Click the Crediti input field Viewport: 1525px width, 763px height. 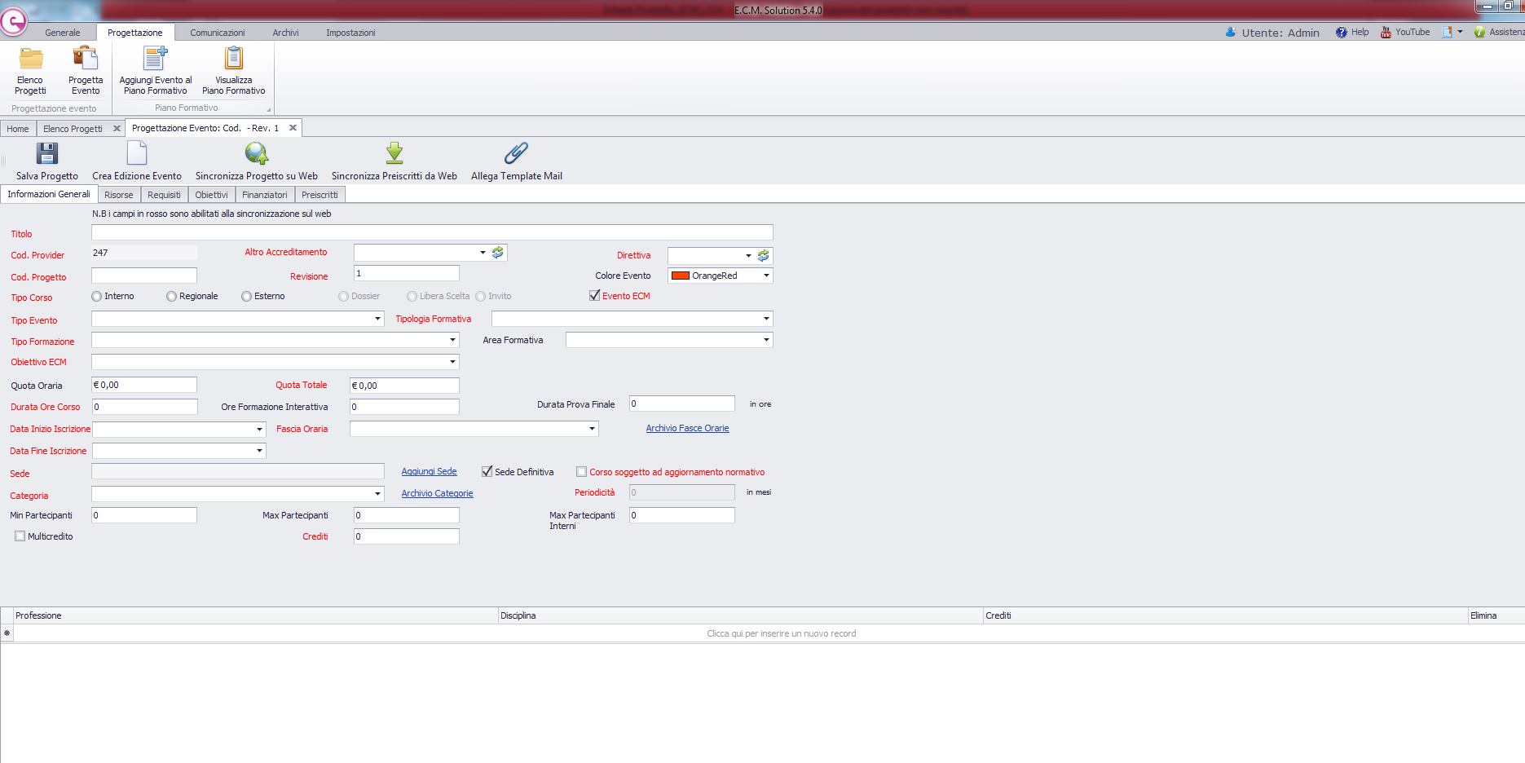406,536
